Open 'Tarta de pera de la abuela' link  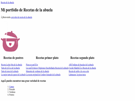tap(10, 71)
